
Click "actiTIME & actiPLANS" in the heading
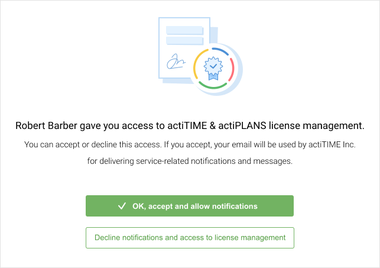click(215, 126)
